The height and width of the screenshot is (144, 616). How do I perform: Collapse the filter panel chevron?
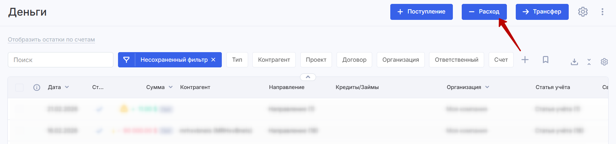(308, 77)
